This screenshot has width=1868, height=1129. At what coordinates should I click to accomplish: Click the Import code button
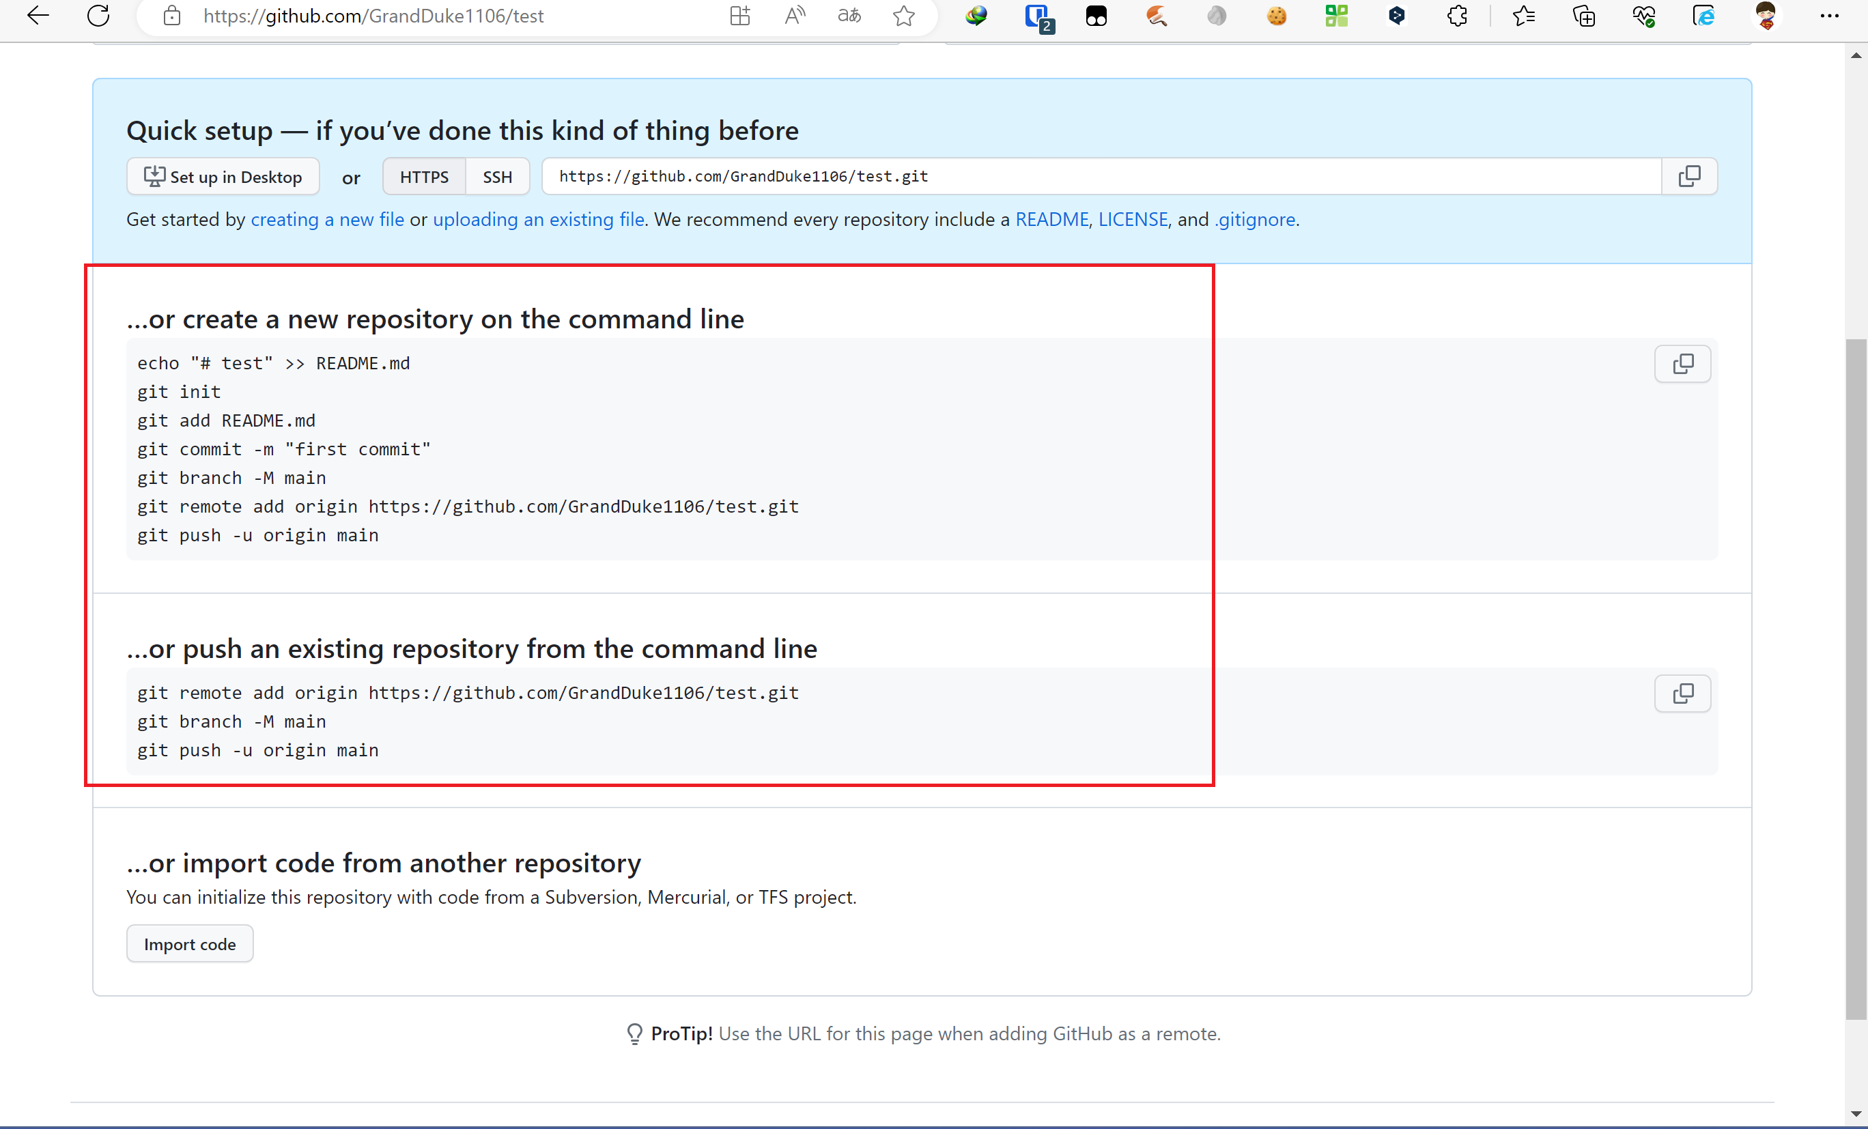coord(190,944)
